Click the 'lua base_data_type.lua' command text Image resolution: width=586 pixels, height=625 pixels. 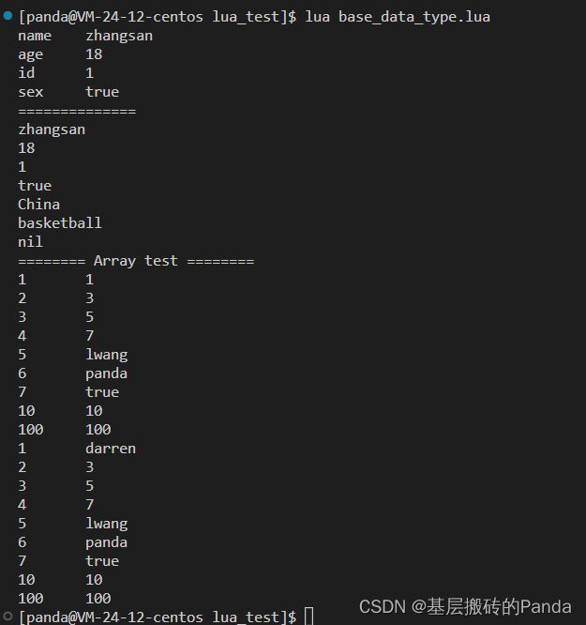point(398,17)
